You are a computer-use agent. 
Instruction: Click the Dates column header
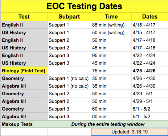(150, 17)
